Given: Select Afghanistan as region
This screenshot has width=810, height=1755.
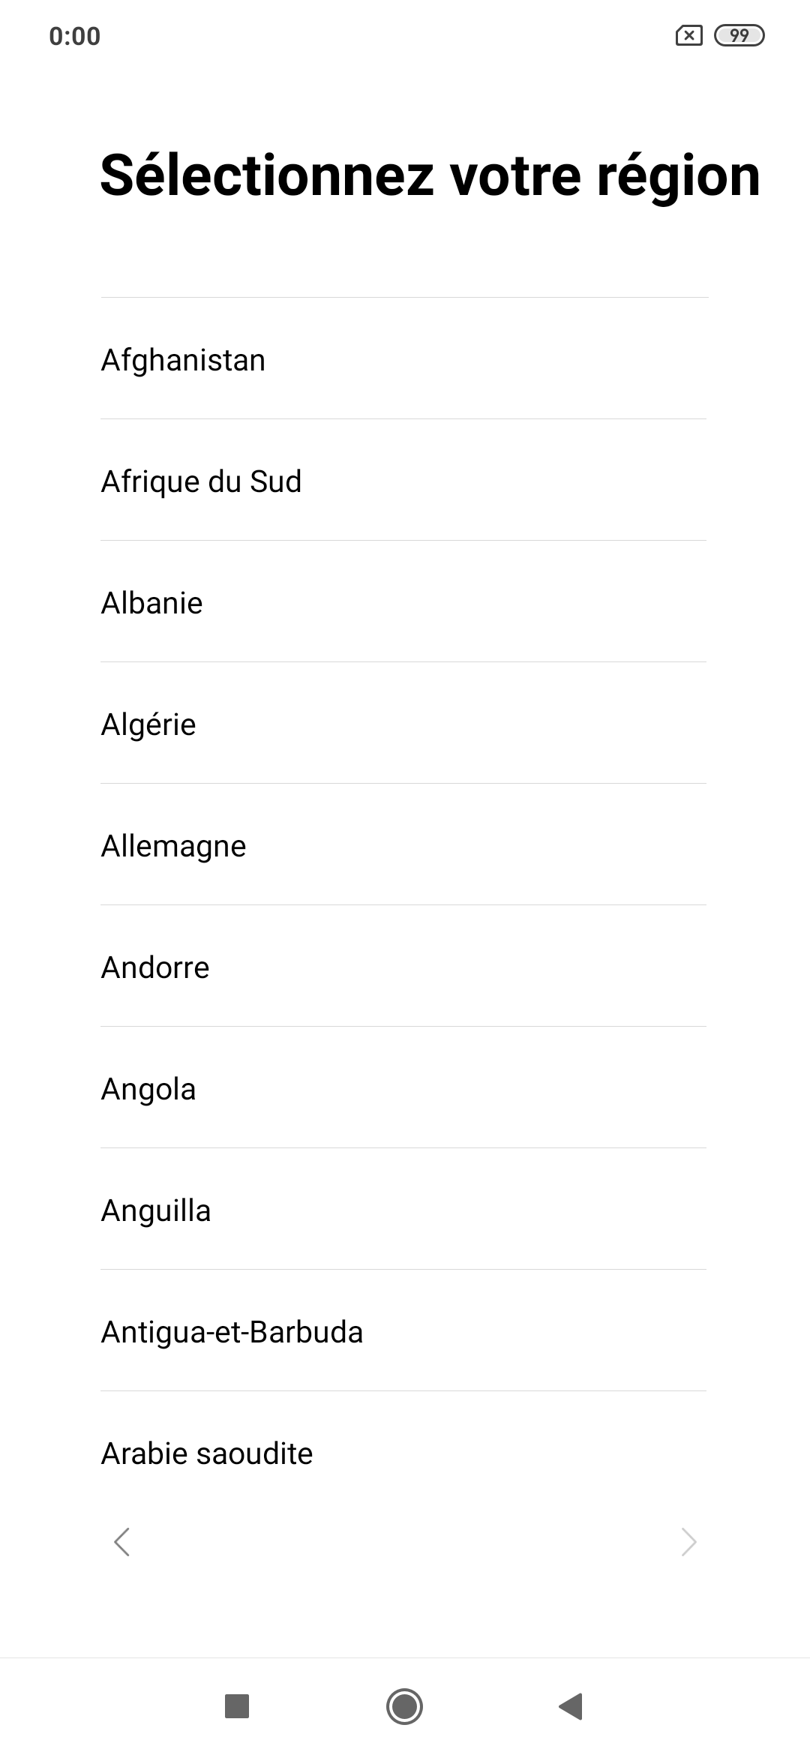Looking at the screenshot, I should click(183, 360).
